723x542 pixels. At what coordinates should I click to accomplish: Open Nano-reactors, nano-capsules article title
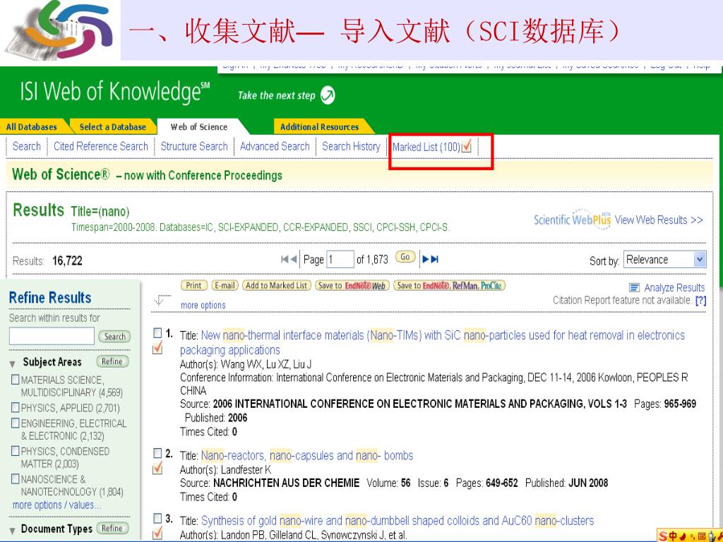click(x=307, y=456)
